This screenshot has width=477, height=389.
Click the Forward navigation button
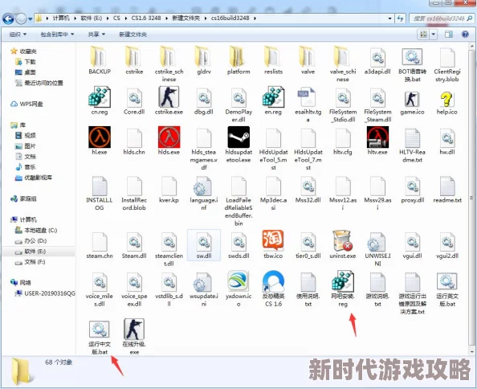(21, 18)
